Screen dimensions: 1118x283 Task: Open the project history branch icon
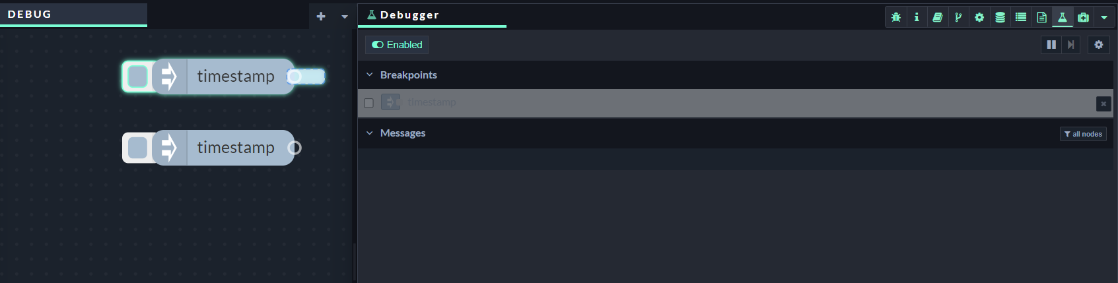[958, 17]
